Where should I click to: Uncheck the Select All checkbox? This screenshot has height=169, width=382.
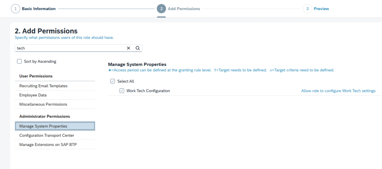click(x=113, y=81)
